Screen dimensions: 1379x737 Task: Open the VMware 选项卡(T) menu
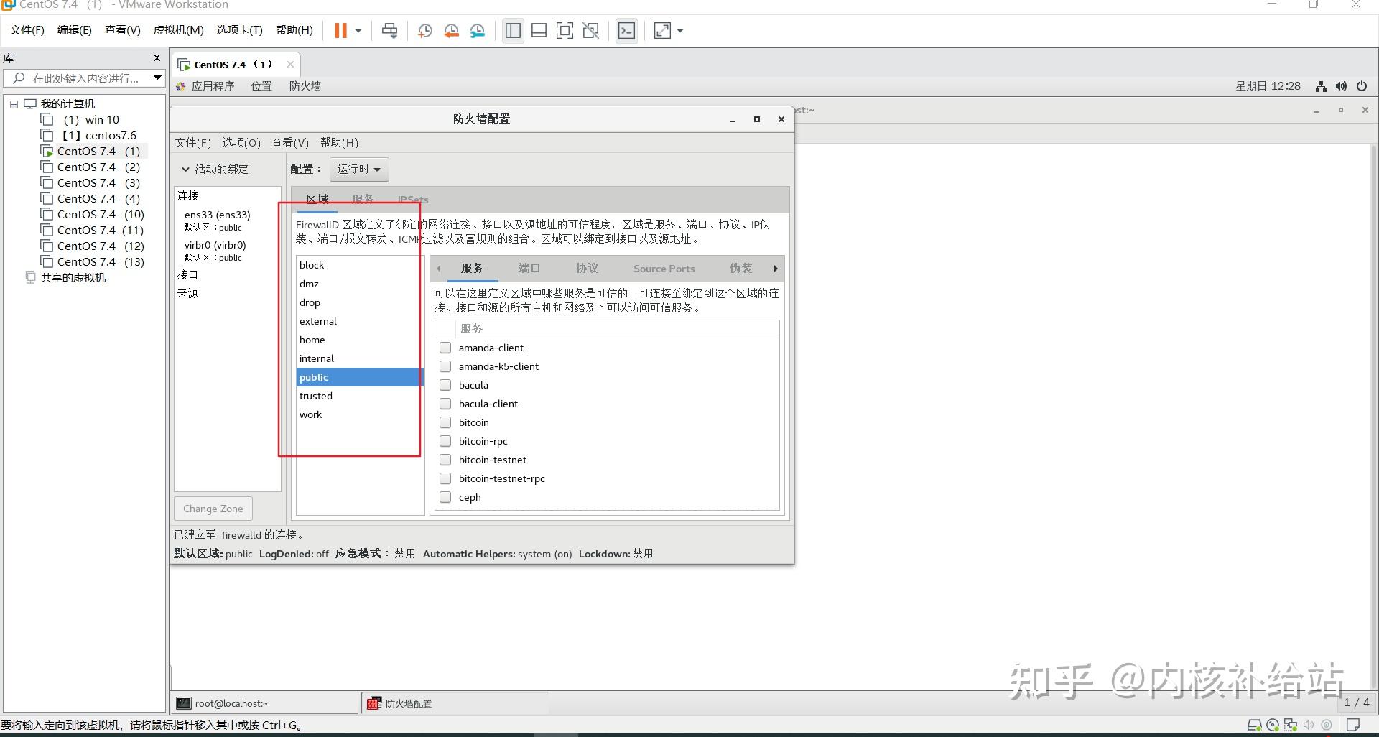pyautogui.click(x=239, y=30)
